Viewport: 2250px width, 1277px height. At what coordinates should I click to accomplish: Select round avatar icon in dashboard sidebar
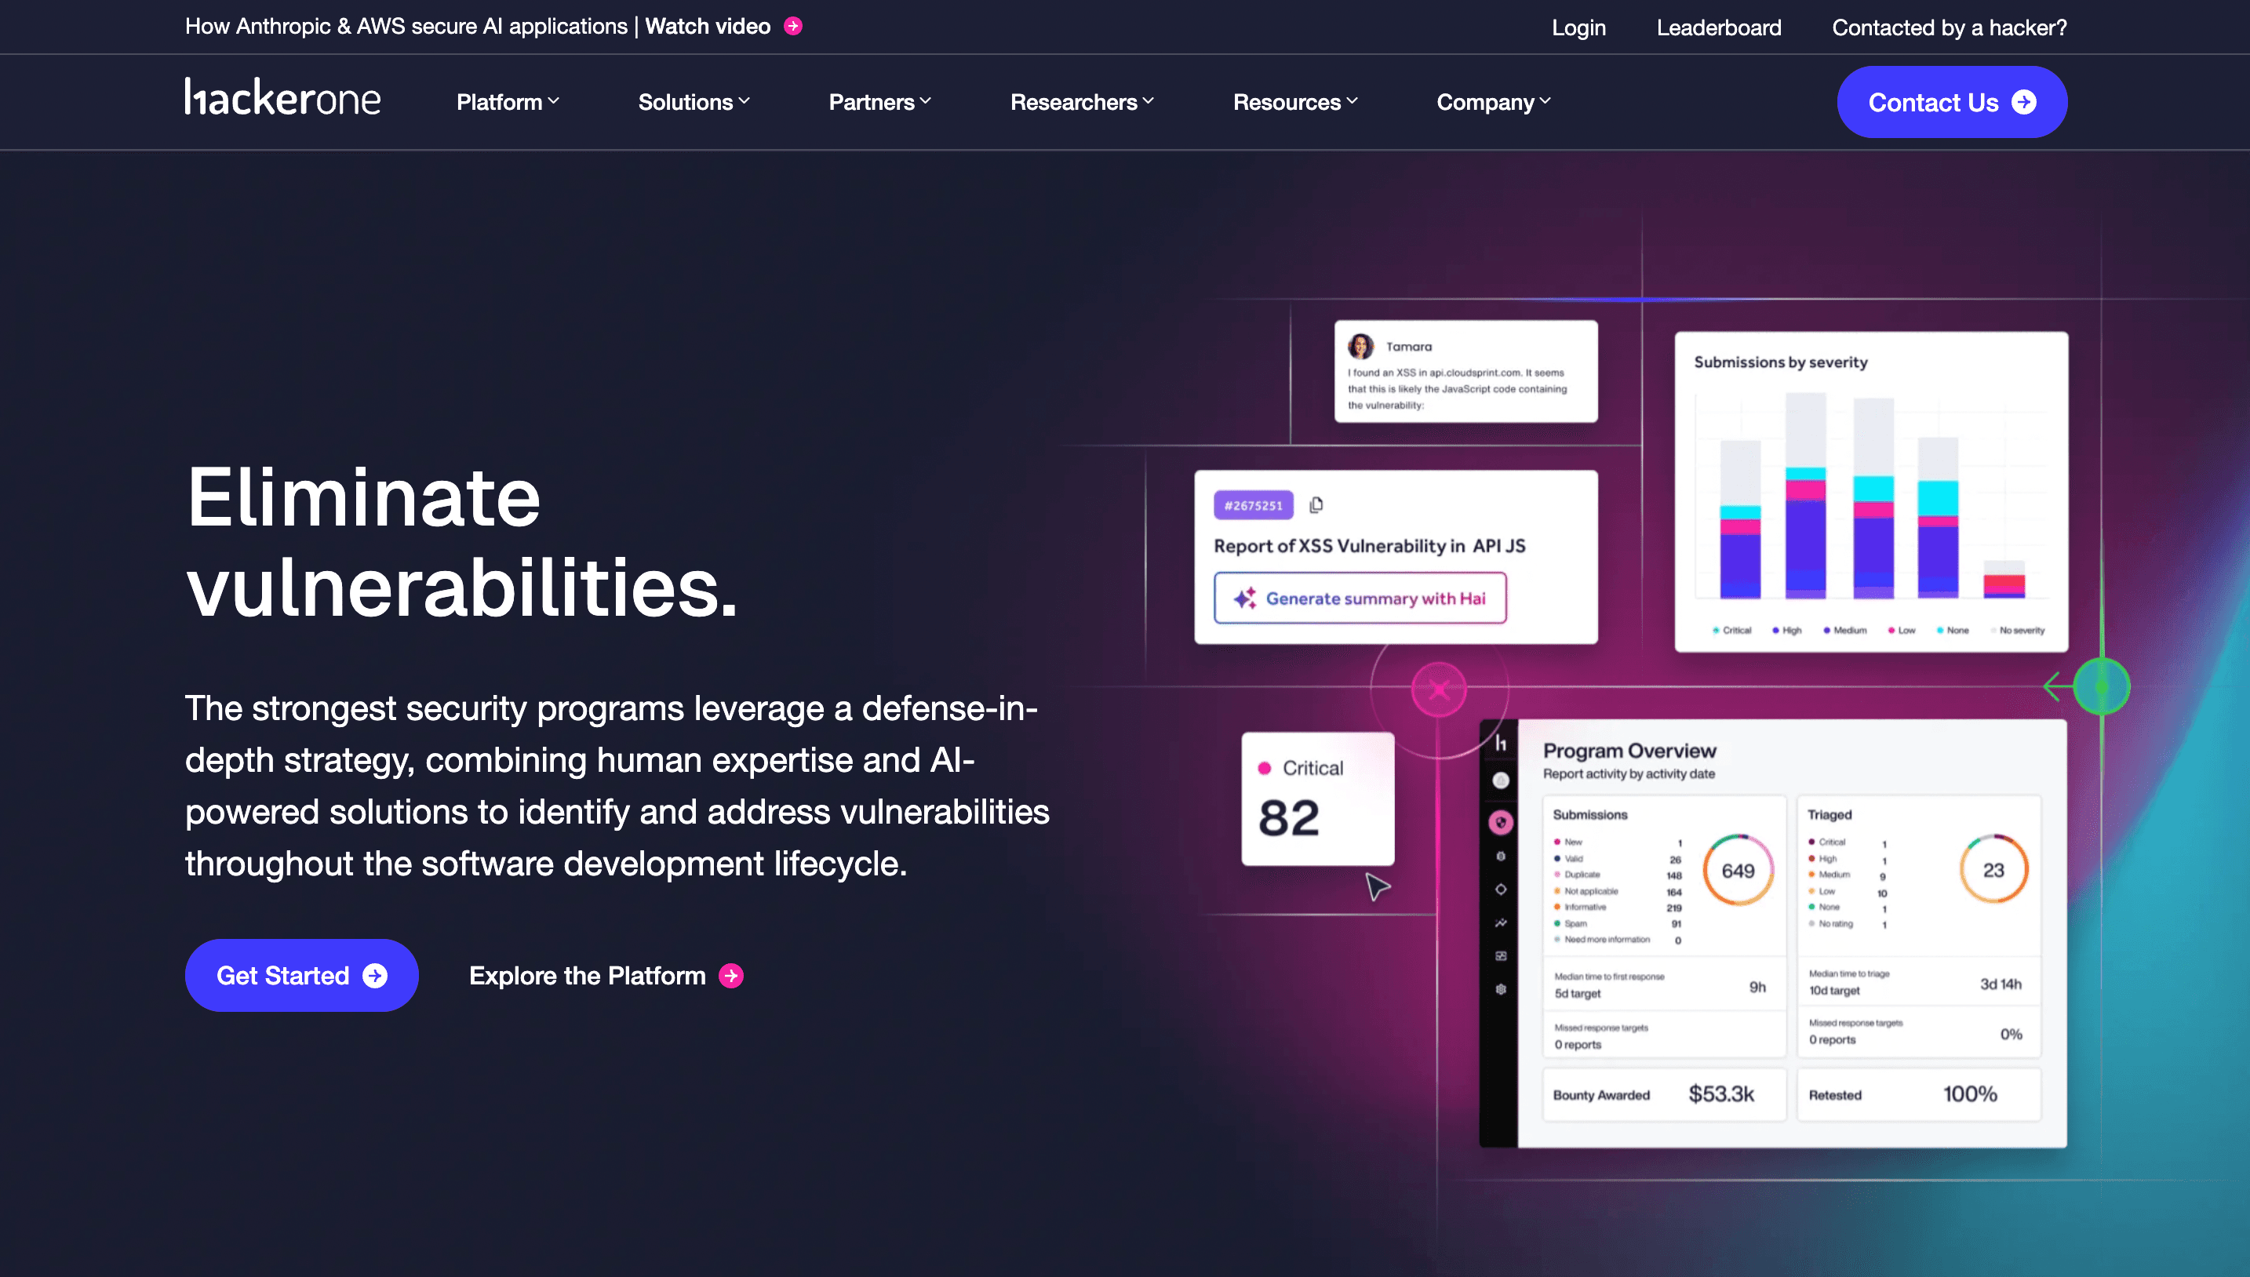coord(1501,780)
